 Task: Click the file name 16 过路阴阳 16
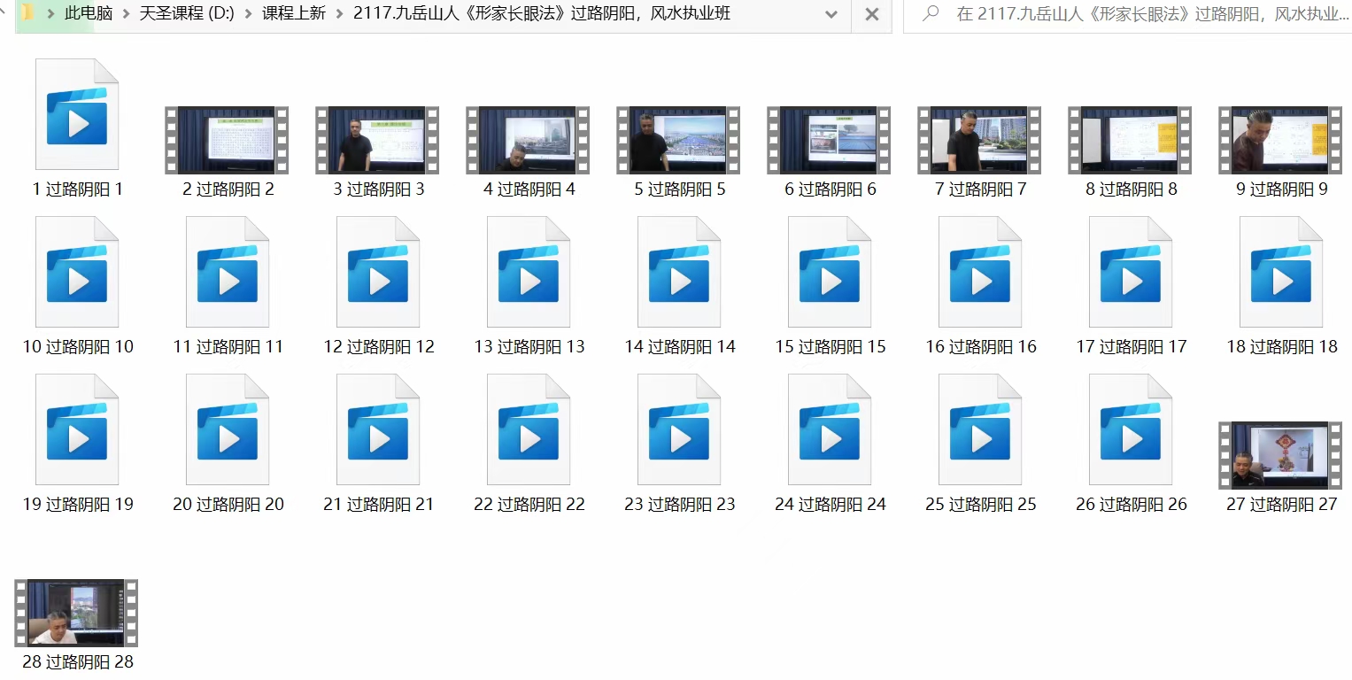[x=981, y=346]
